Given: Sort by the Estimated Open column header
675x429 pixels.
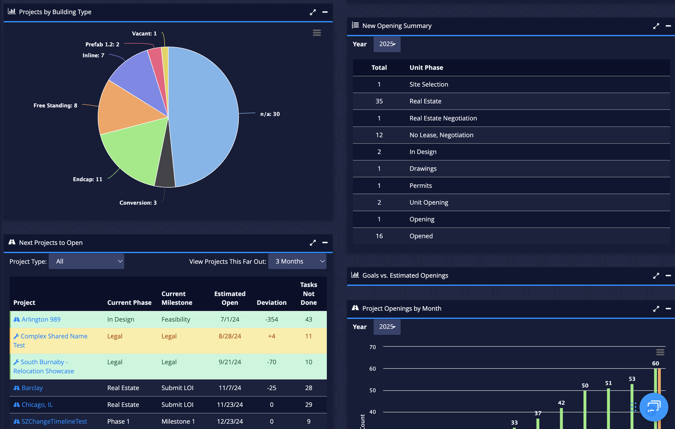Looking at the screenshot, I should pos(229,298).
